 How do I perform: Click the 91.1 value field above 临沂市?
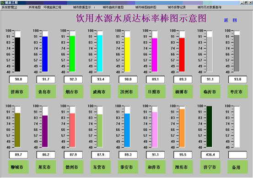click(x=210, y=80)
